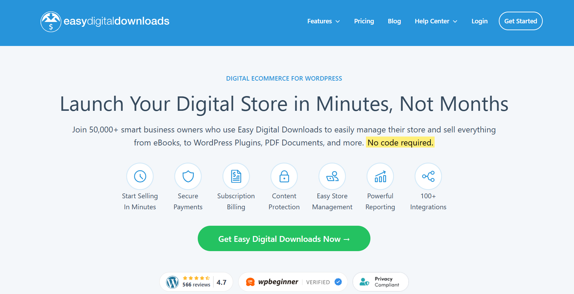This screenshot has width=574, height=294.
Task: Click the Start Selling In Minutes clock icon
Action: [140, 176]
